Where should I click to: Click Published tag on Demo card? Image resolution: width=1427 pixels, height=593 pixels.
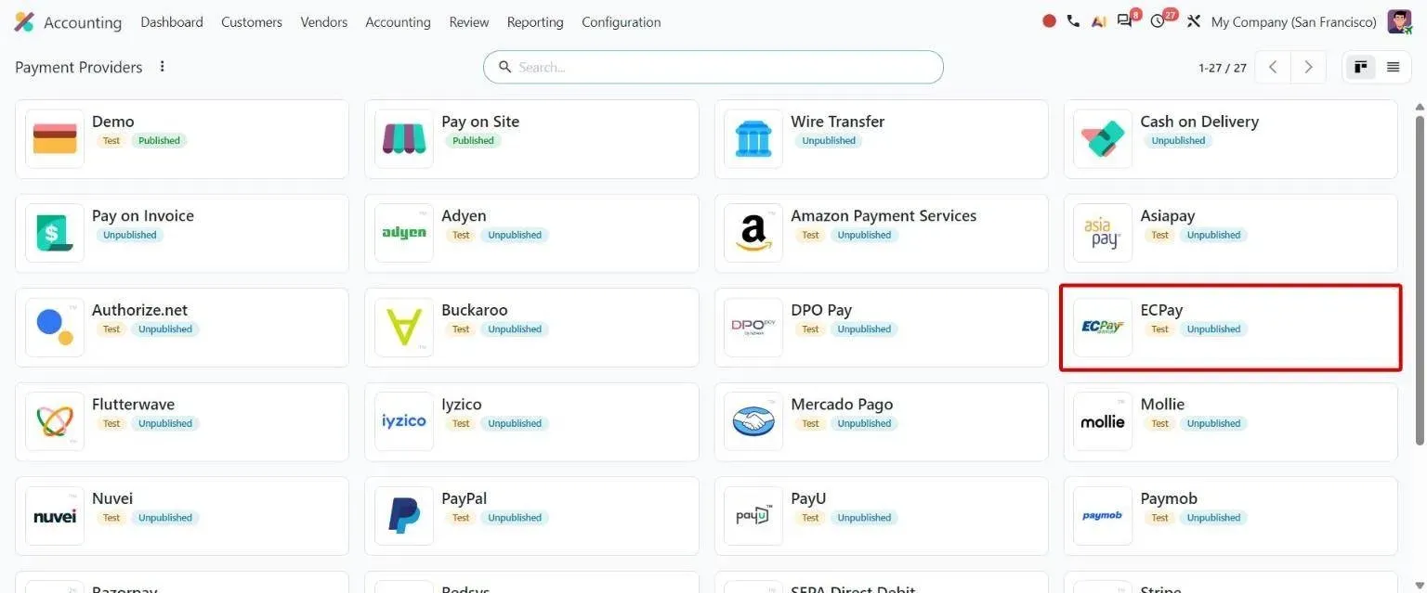[x=159, y=141]
